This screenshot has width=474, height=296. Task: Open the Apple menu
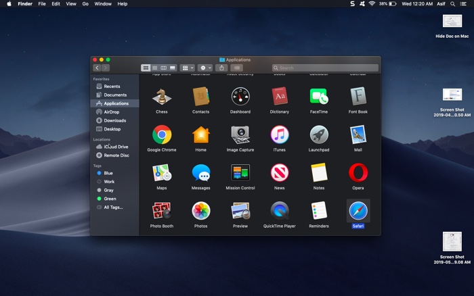[x=9, y=3]
